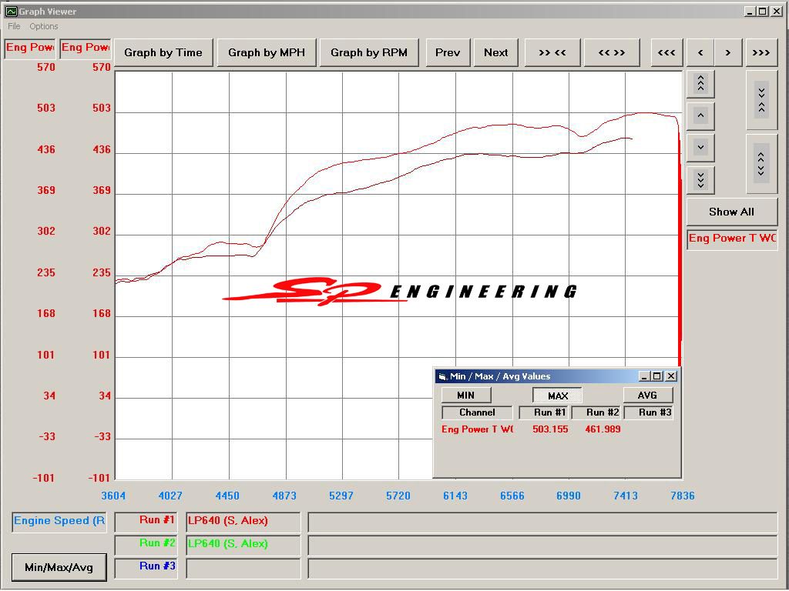Jump far right with >>> button
This screenshot has width=789, height=591.
(761, 53)
